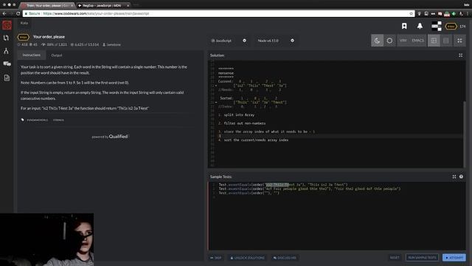Screen dimensions: 472x266
Task: Click UNLOCK SOLUTIONS
Action: coord(248,258)
